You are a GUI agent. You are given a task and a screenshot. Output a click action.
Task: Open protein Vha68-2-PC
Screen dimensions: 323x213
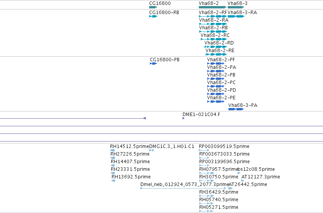221,83
